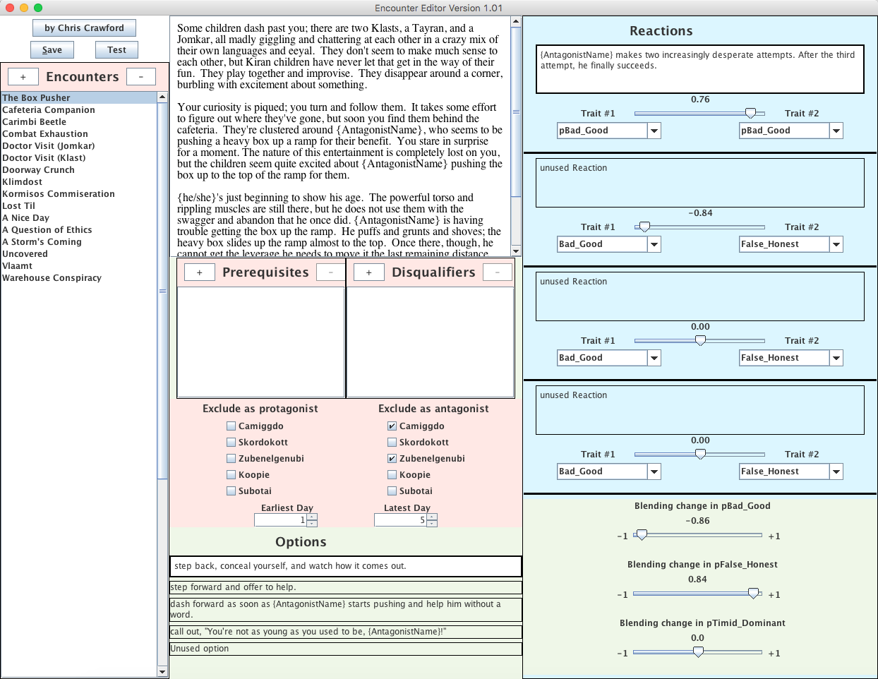This screenshot has width=878, height=679.
Task: Uncheck Zubenelgenubi under Exclude as antagonist
Action: [x=392, y=459]
